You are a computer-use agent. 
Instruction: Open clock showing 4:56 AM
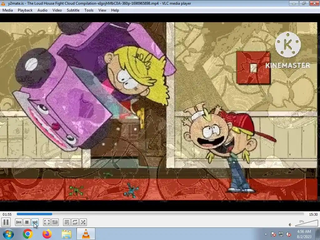(x=304, y=234)
